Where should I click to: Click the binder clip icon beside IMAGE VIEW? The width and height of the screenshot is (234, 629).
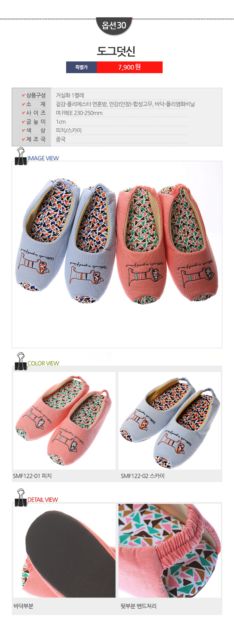pos(20,156)
